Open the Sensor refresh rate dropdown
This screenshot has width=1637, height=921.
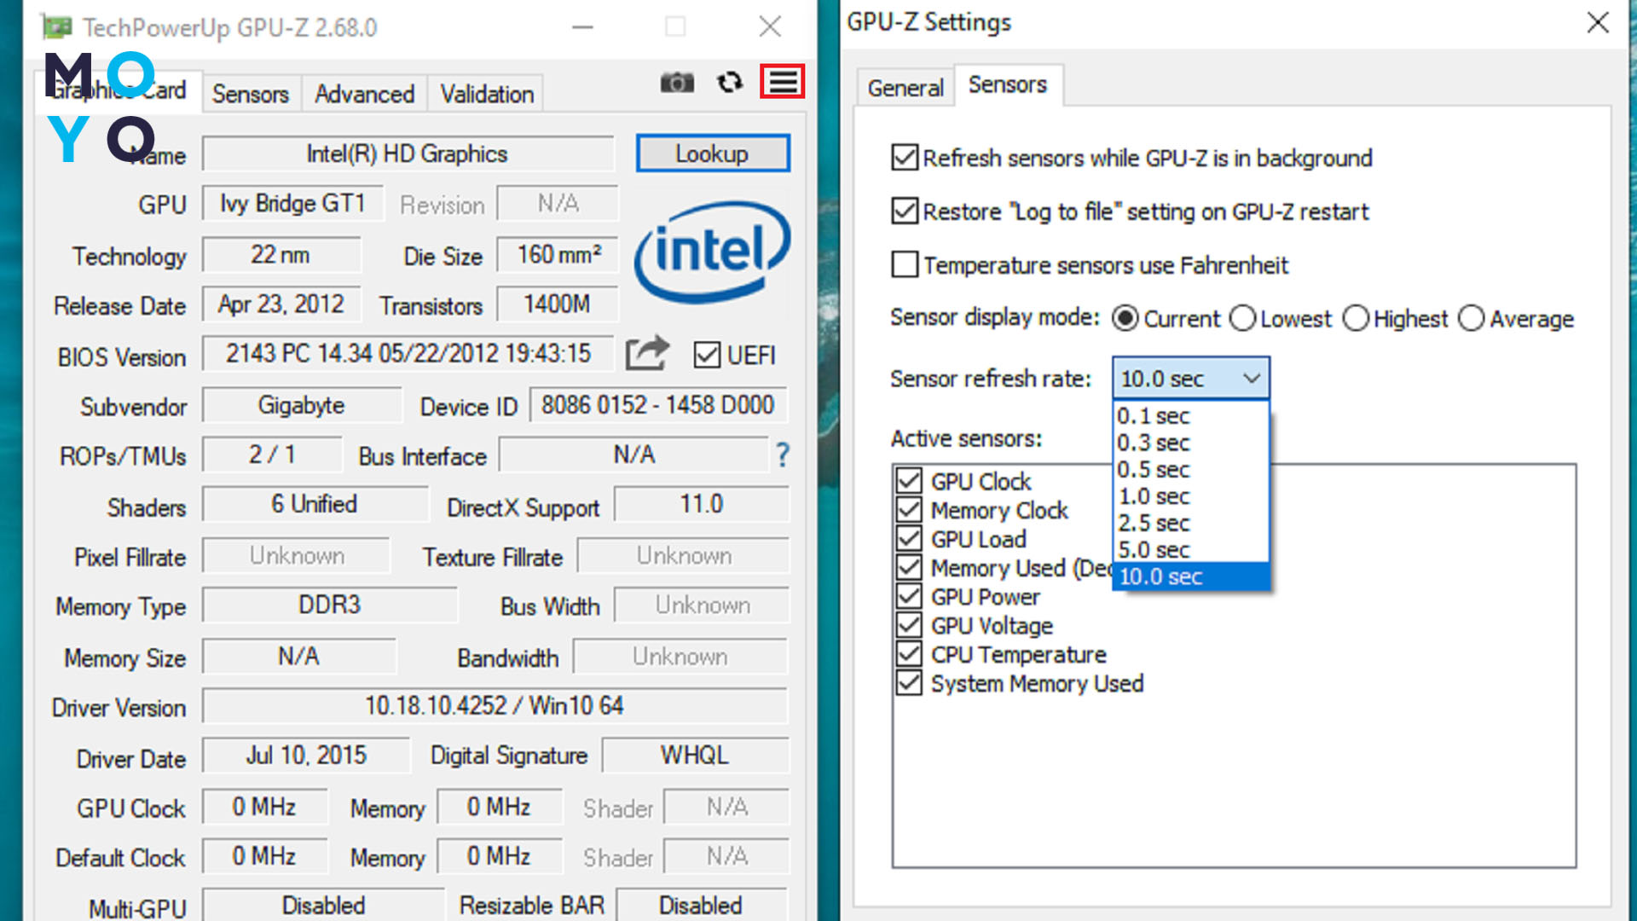[1190, 378]
